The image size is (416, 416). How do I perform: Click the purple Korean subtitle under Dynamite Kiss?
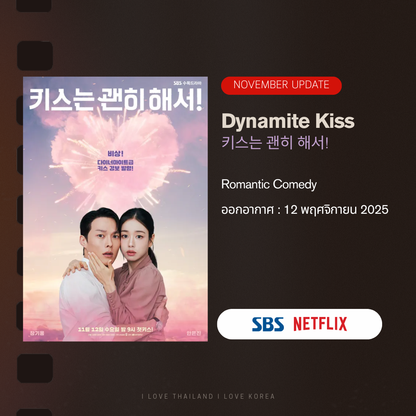click(275, 143)
